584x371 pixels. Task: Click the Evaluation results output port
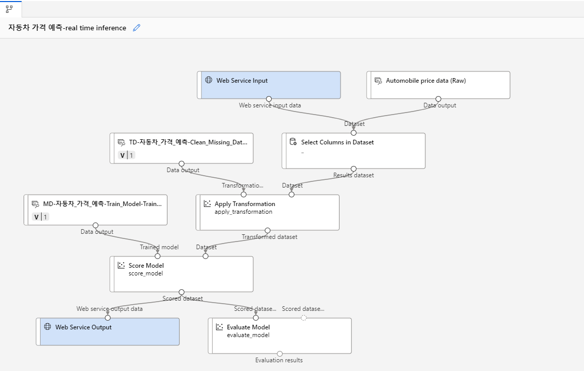(x=279, y=354)
